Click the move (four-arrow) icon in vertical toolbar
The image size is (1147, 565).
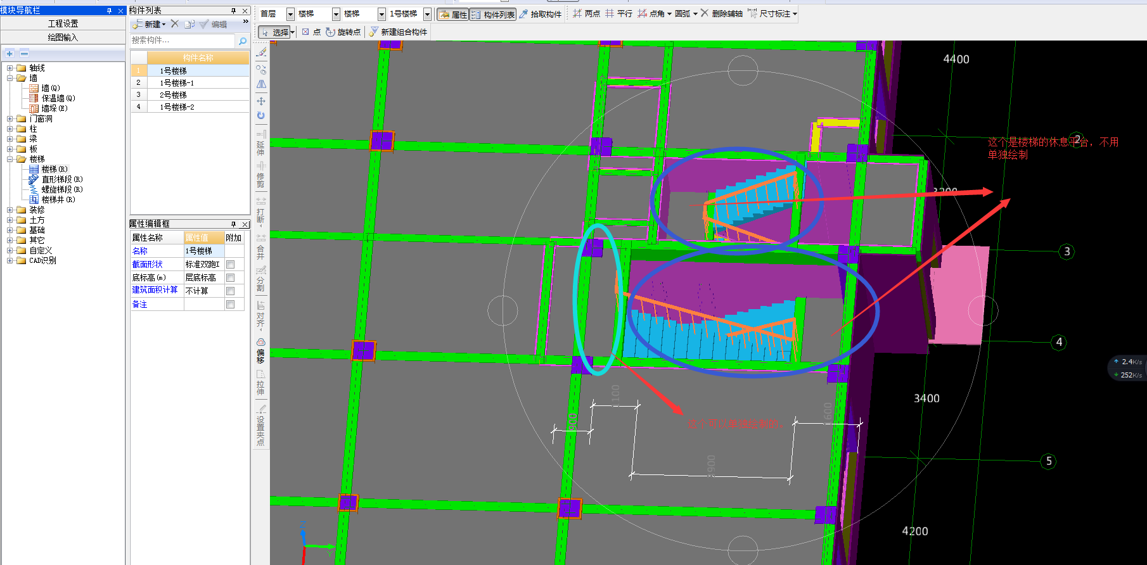click(x=261, y=101)
